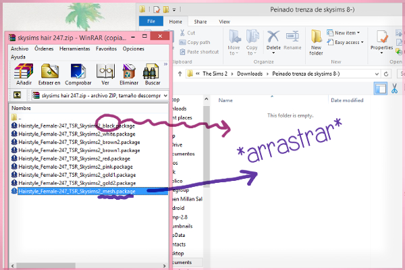
Task: Open the Ayuda menu
Action: (18, 57)
